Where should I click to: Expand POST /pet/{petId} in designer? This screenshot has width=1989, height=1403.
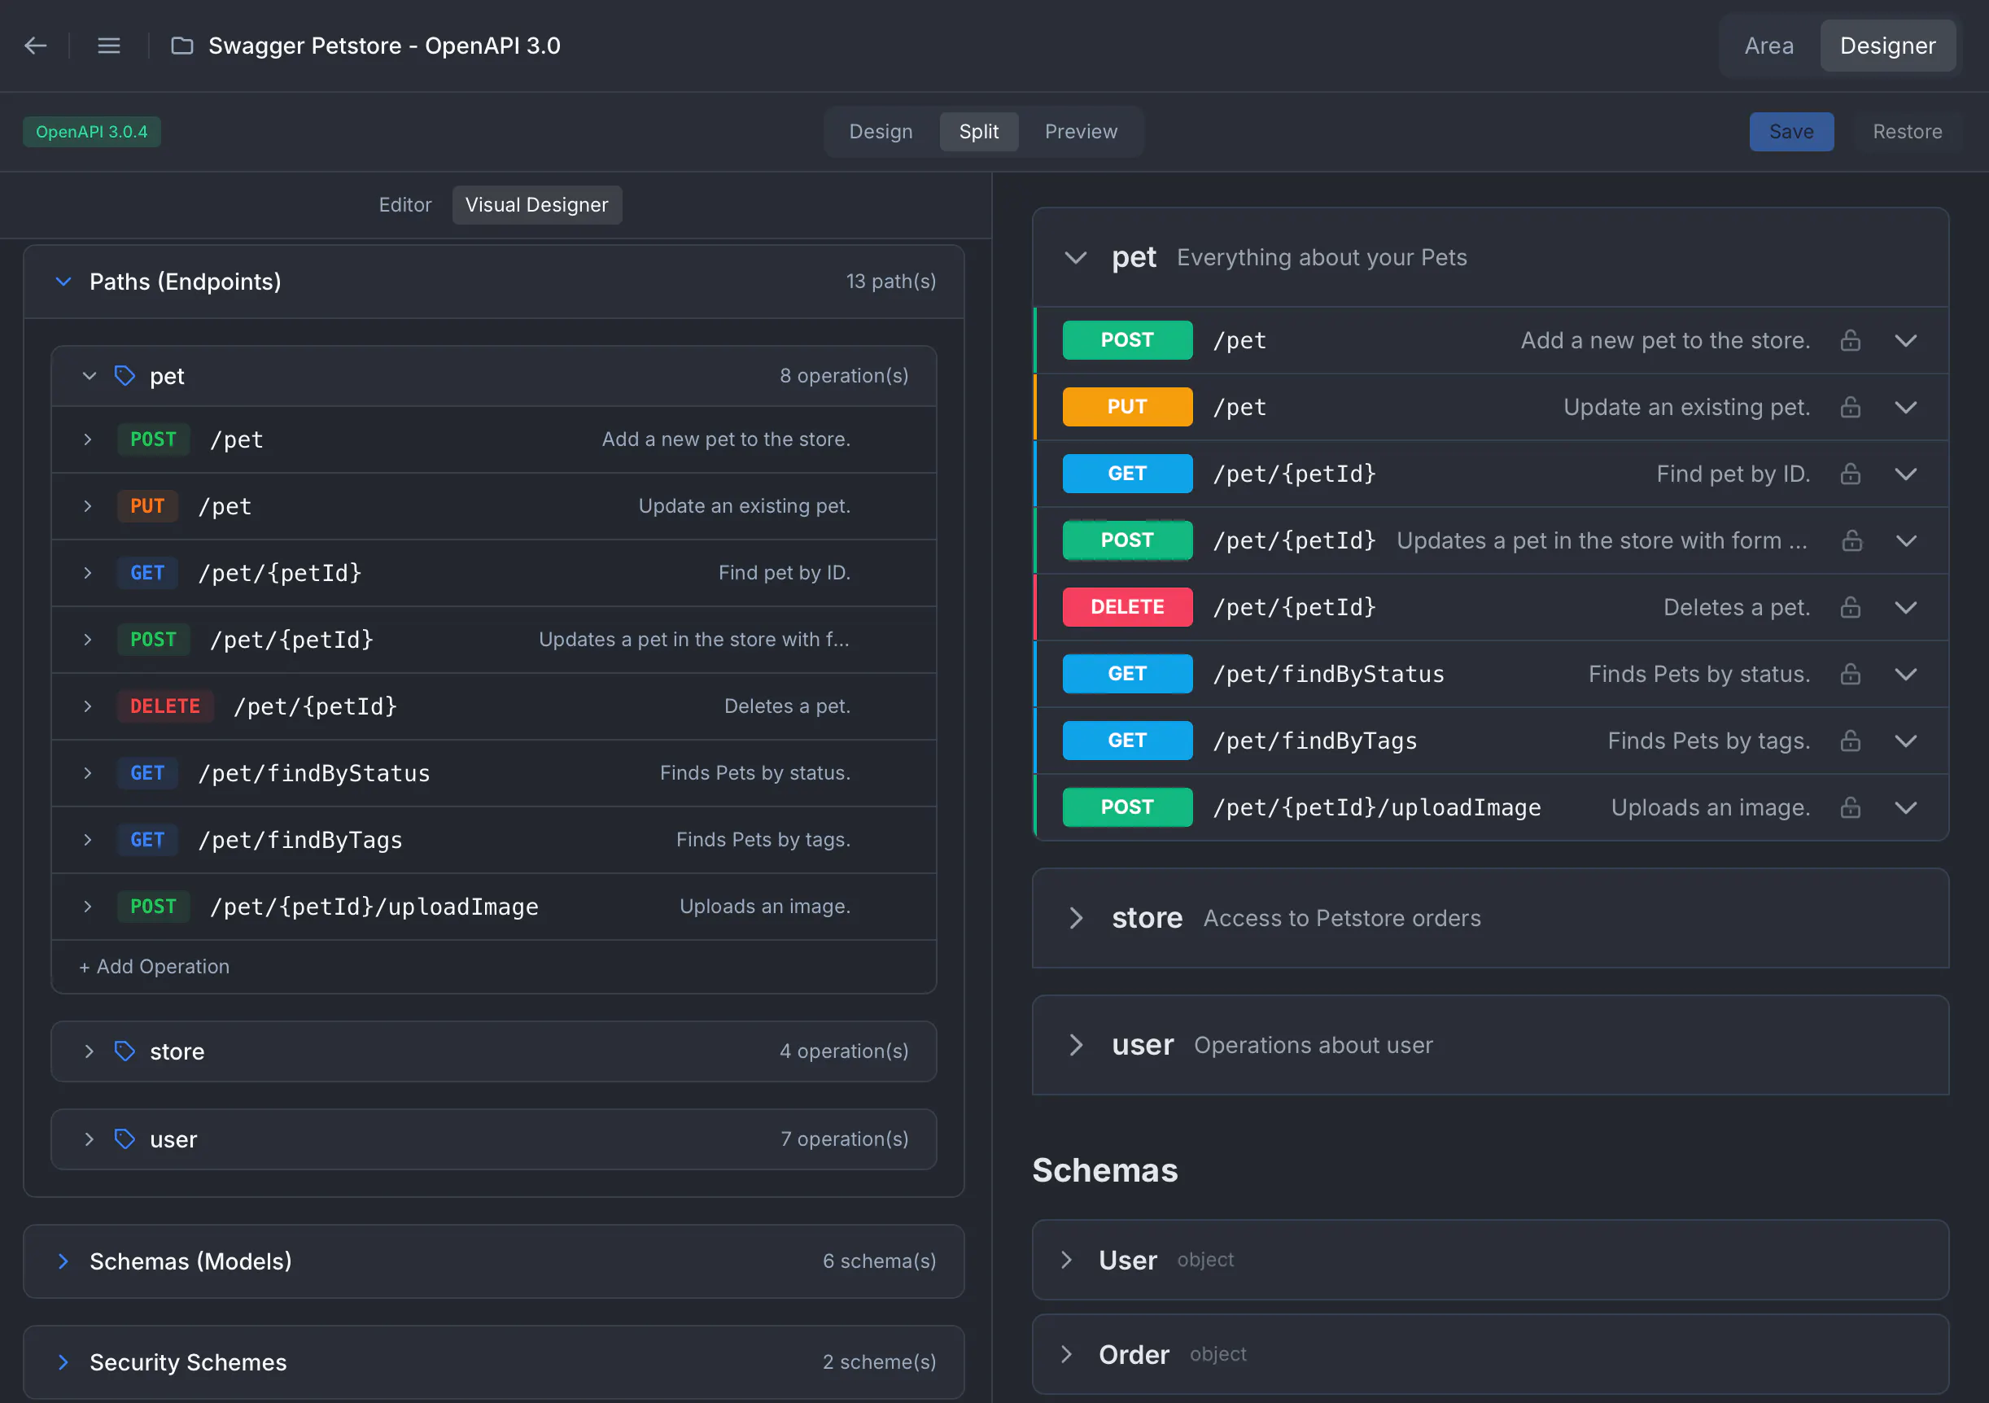pyautogui.click(x=88, y=640)
